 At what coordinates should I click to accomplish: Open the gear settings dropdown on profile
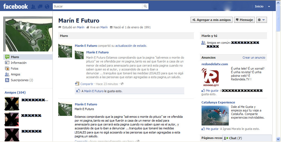[x=261, y=20]
